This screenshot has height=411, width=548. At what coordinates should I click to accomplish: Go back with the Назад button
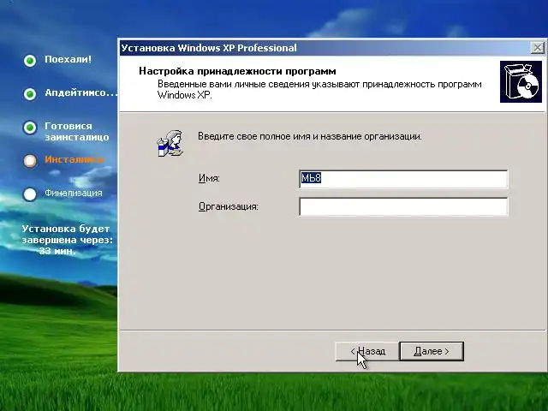click(x=367, y=351)
